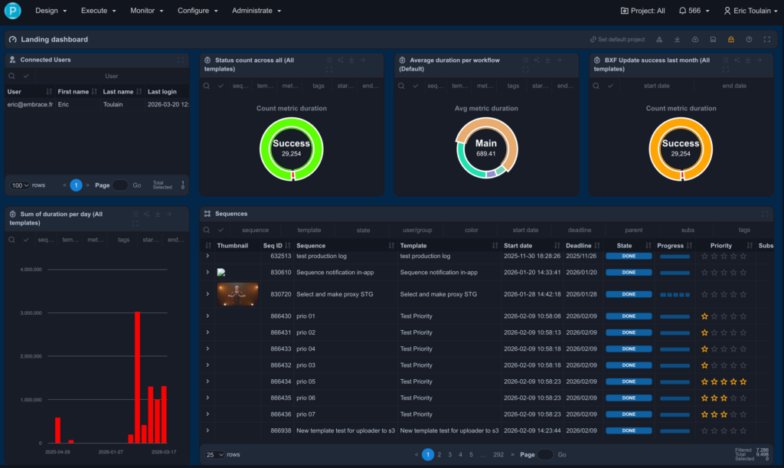Go to page 3 of Sequences
Screen dimensions: 784x468
pyautogui.click(x=449, y=454)
